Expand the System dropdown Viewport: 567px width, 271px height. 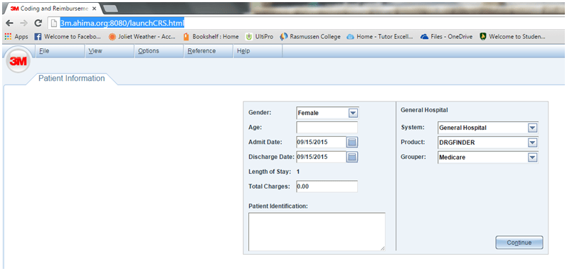tap(532, 128)
